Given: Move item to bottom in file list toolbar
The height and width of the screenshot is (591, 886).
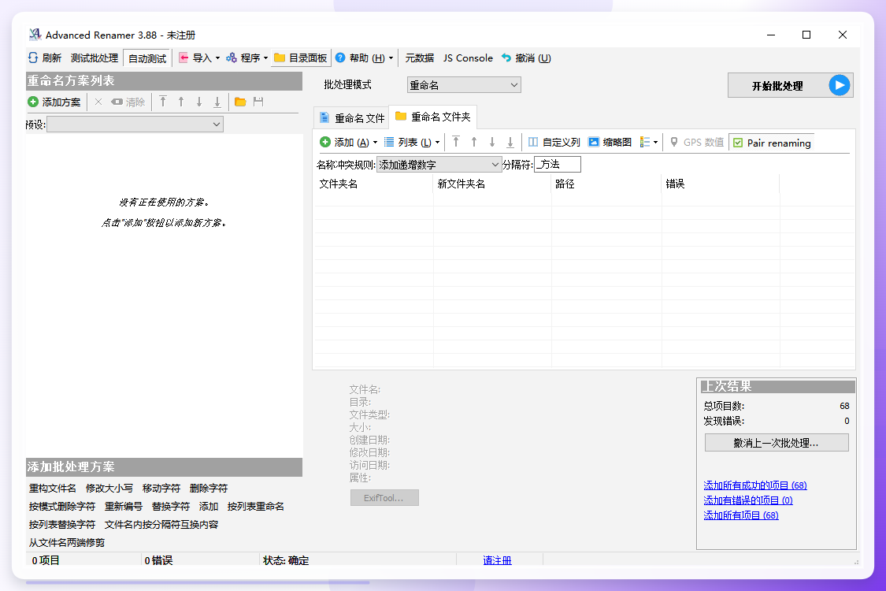Looking at the screenshot, I should tap(510, 142).
